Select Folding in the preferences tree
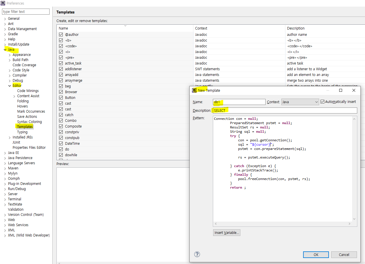365x264 pixels. (x=23, y=101)
